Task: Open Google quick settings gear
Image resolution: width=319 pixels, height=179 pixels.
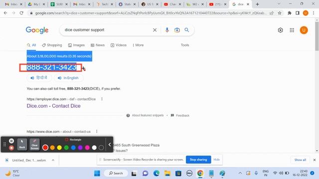Action: (x=280, y=30)
